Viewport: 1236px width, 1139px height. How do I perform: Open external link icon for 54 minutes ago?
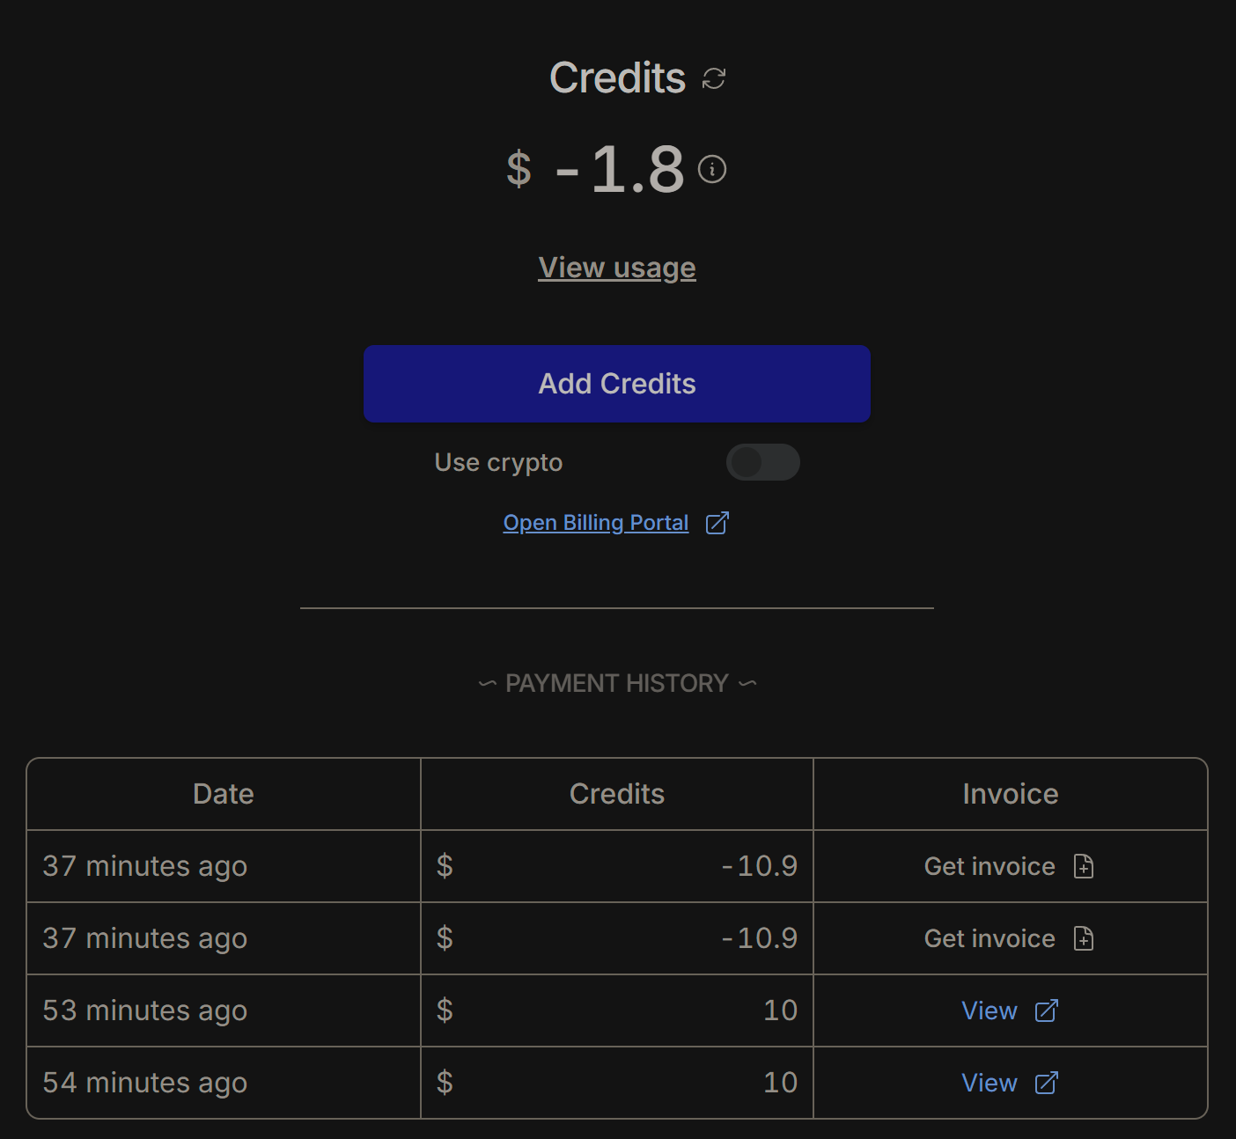click(x=1046, y=1083)
